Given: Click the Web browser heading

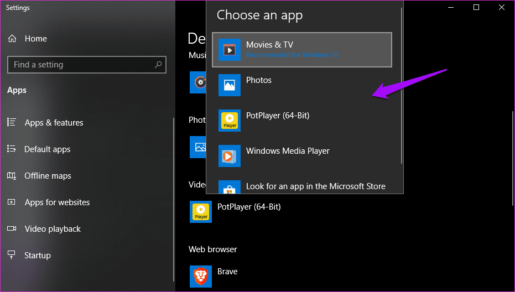Looking at the screenshot, I should point(213,249).
